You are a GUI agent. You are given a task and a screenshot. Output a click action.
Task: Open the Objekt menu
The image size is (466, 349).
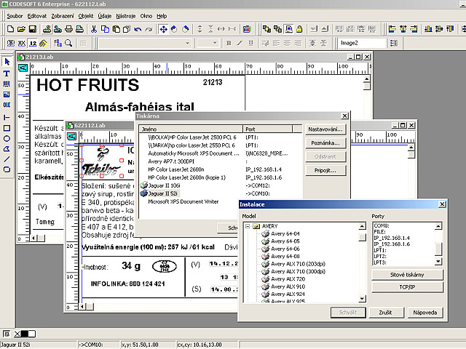[86, 16]
